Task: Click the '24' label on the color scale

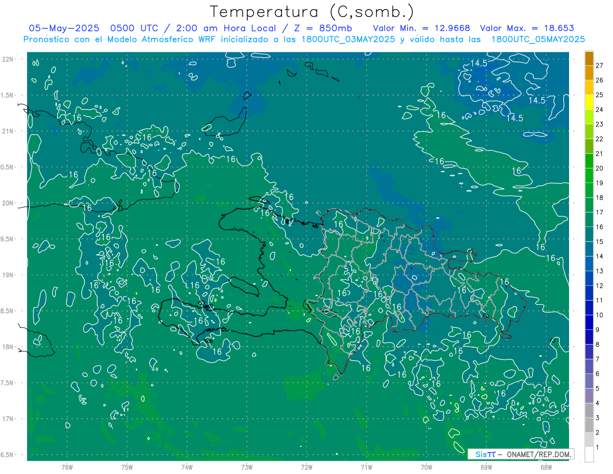Action: pos(599,109)
